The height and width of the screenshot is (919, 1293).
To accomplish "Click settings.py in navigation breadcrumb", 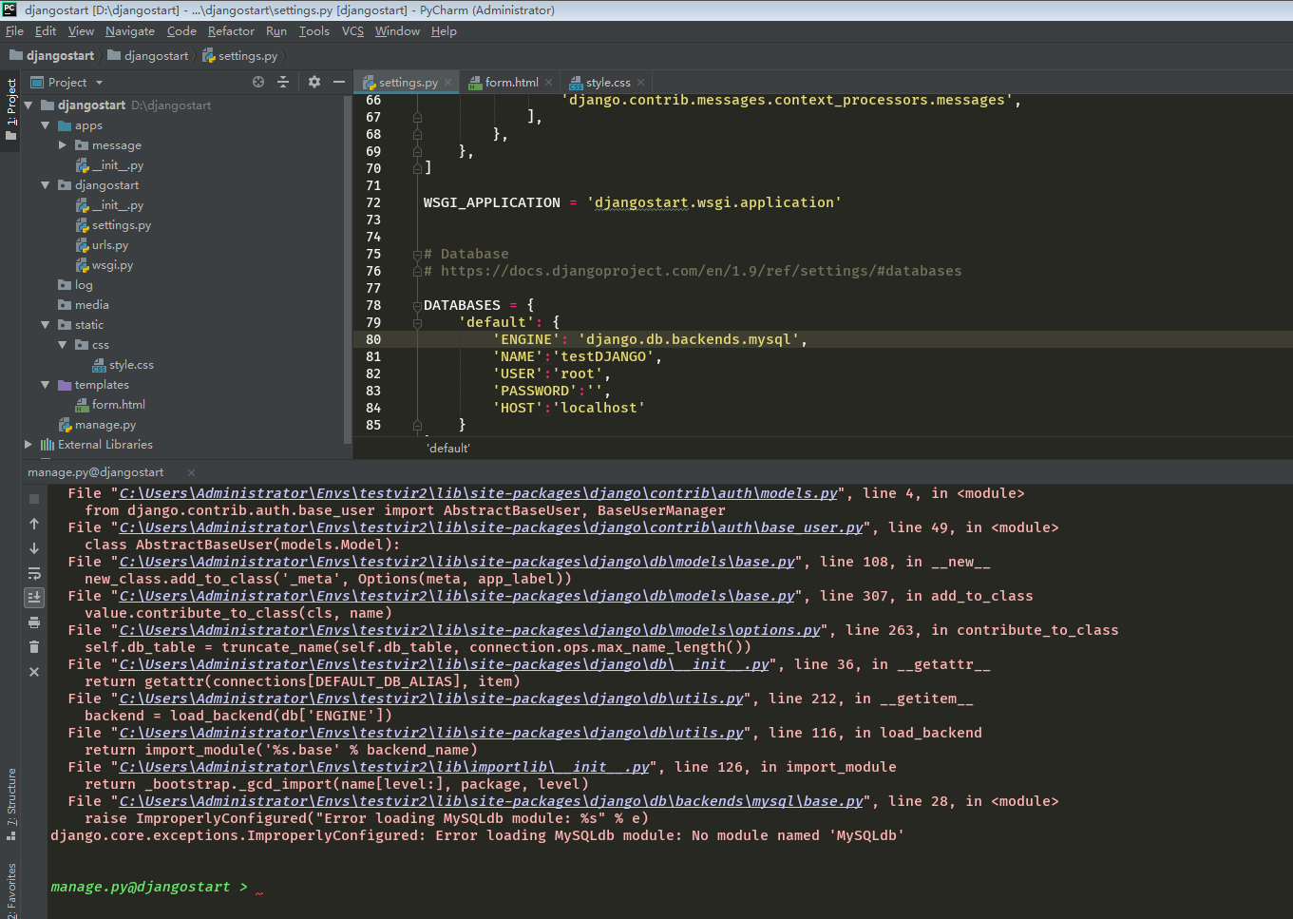I will pyautogui.click(x=247, y=56).
